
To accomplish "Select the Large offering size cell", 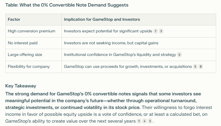I will pyautogui.click(x=34, y=55).
